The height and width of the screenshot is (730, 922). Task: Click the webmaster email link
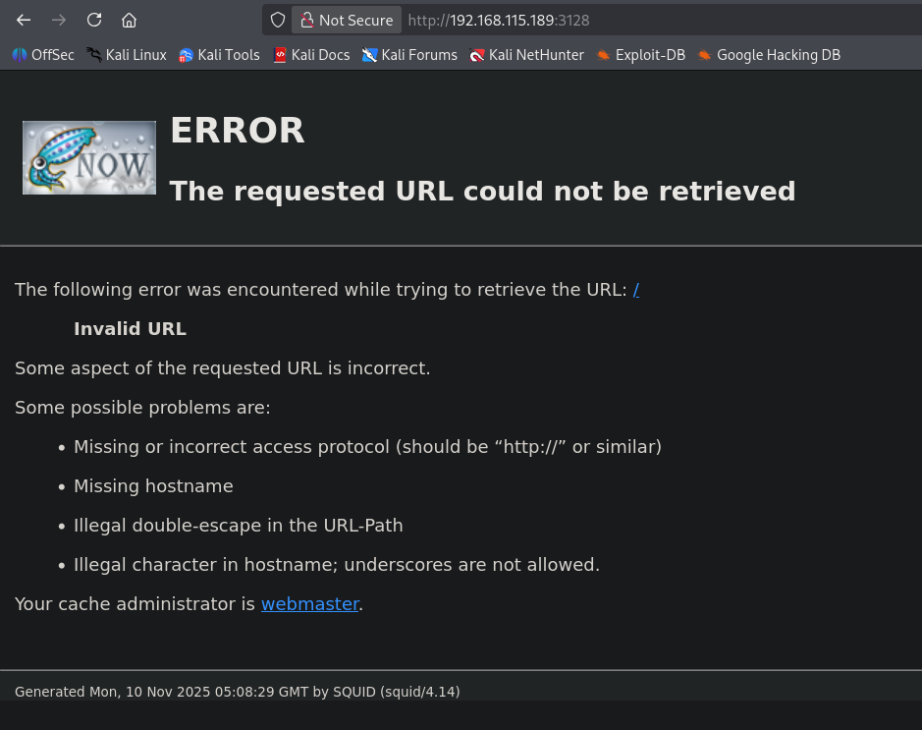click(309, 604)
